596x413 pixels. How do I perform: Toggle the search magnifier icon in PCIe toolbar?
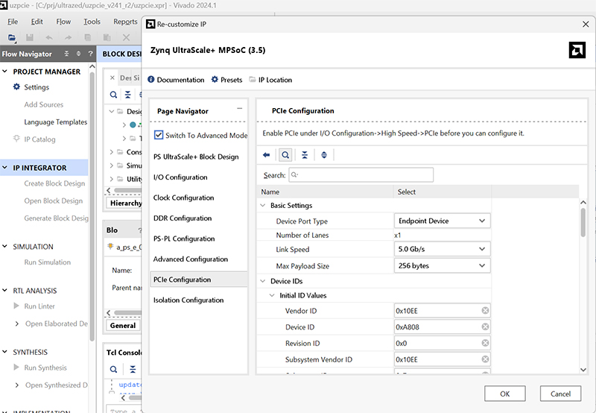[x=285, y=155]
